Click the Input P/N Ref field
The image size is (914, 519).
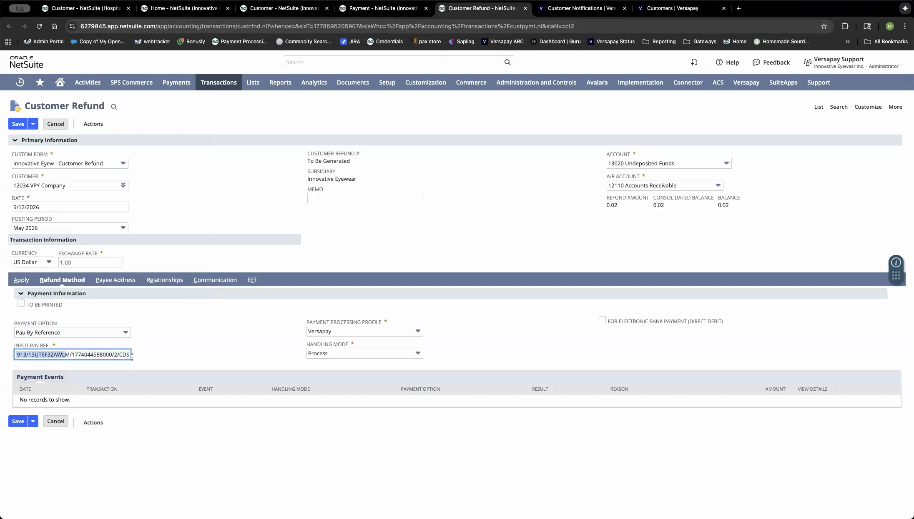coord(73,354)
